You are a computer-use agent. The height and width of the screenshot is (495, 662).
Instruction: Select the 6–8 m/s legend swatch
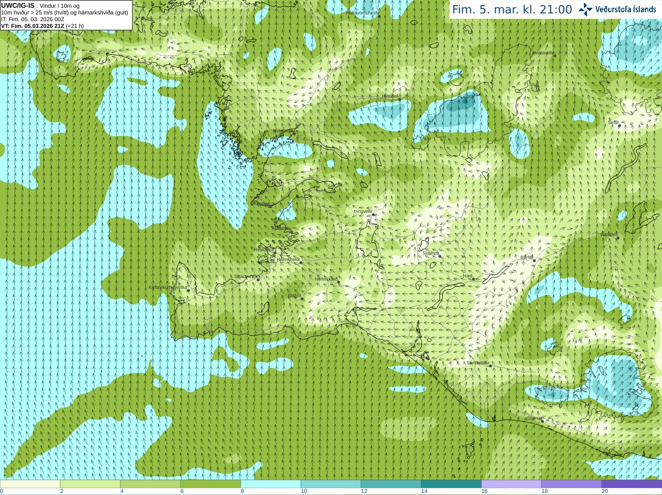pos(210,484)
